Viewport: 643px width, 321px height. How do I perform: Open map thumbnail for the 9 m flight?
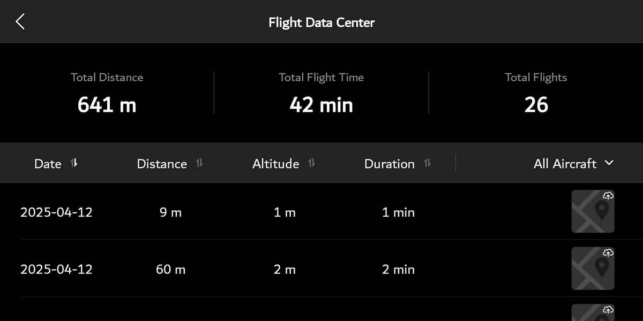pos(593,211)
